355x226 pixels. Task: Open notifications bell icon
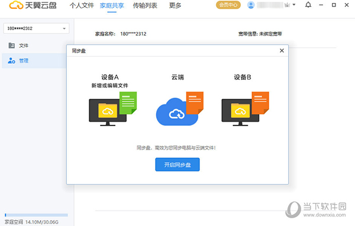coord(308,5)
